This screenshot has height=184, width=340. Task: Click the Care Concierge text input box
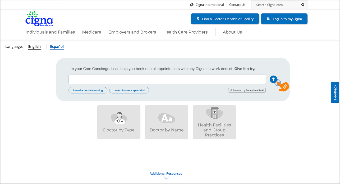tap(167, 79)
